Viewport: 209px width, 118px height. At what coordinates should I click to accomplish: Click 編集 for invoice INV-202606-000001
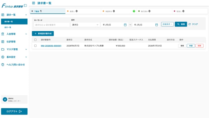pyautogui.click(x=182, y=46)
